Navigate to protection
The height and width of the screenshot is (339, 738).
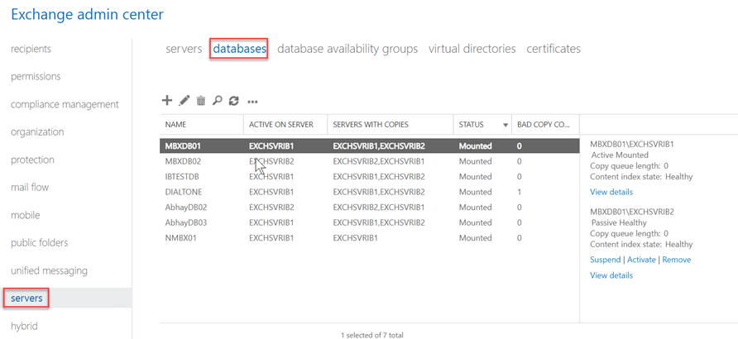pos(32,160)
